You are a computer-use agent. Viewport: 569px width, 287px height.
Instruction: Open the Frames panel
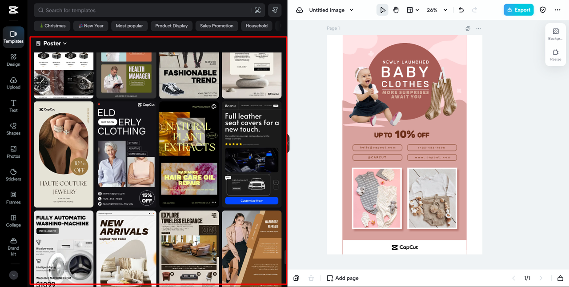(13, 198)
